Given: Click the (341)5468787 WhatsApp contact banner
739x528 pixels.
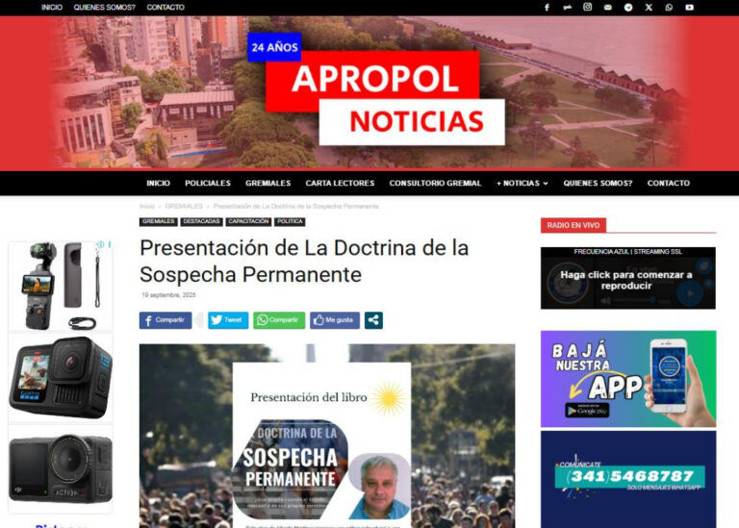Looking at the screenshot, I should (628, 479).
